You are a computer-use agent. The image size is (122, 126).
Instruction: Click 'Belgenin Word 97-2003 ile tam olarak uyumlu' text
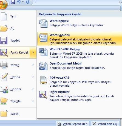(x=82, y=54)
